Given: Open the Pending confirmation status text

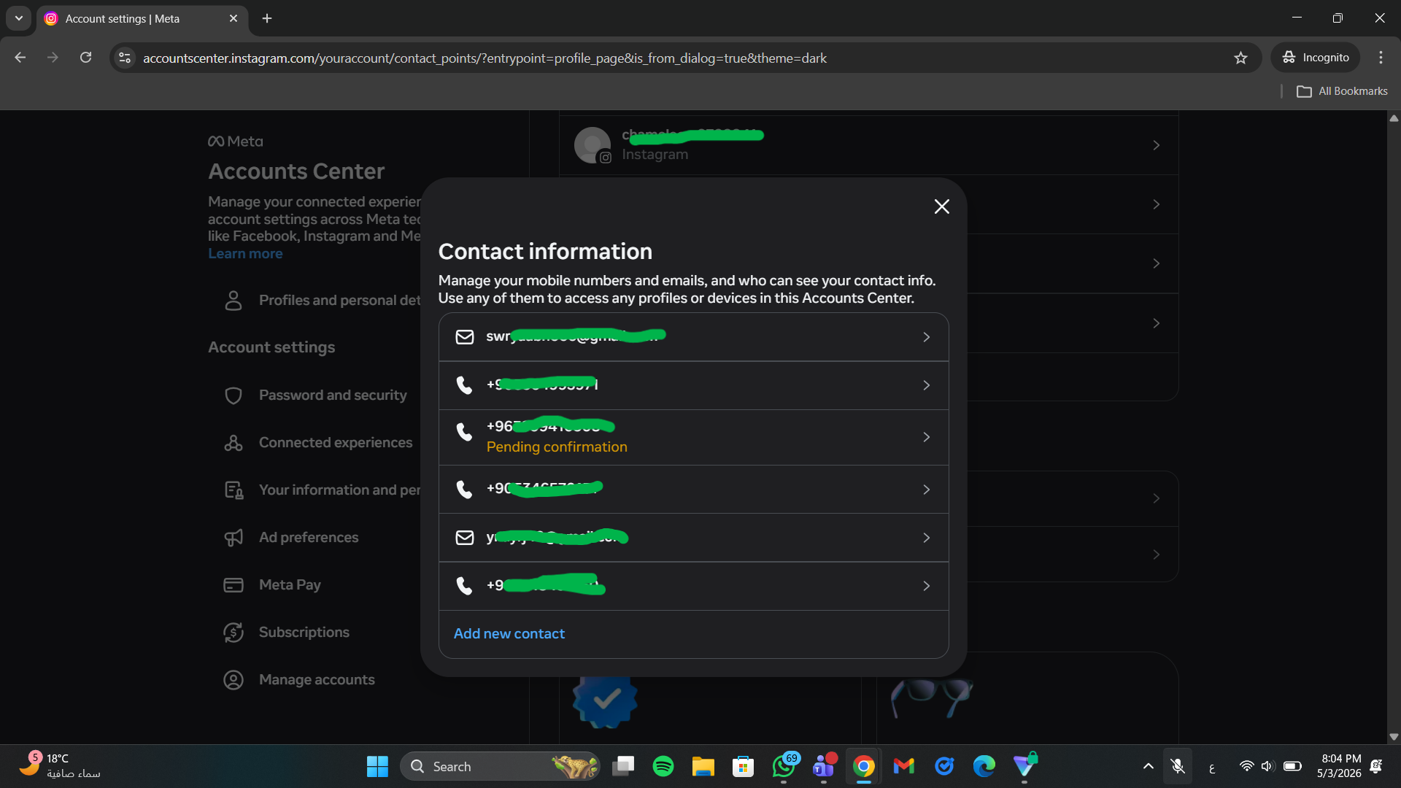Looking at the screenshot, I should (557, 447).
